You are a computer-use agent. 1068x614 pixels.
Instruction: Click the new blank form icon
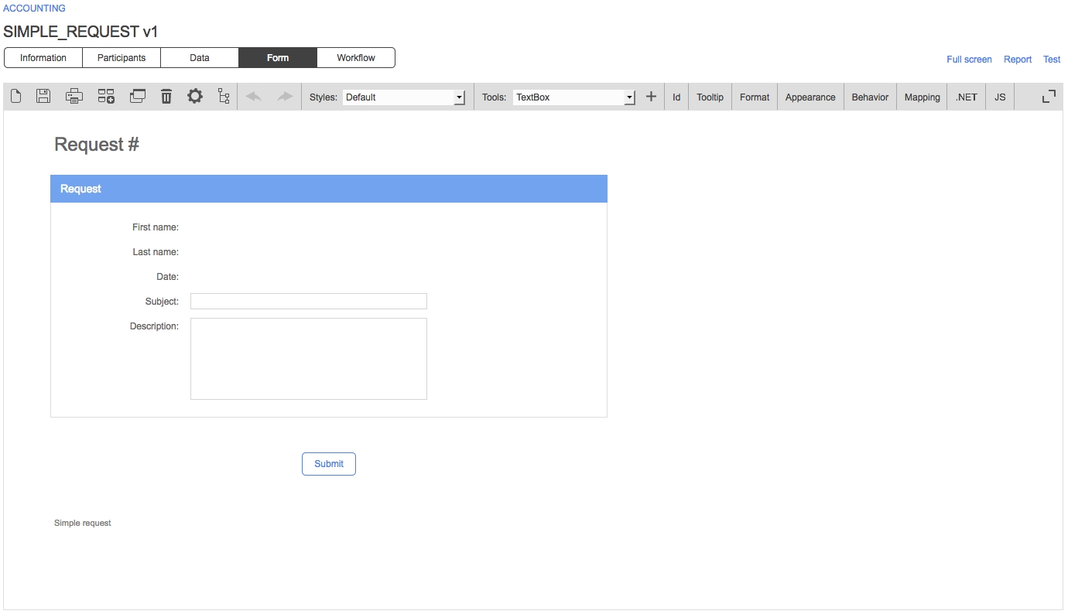15,97
